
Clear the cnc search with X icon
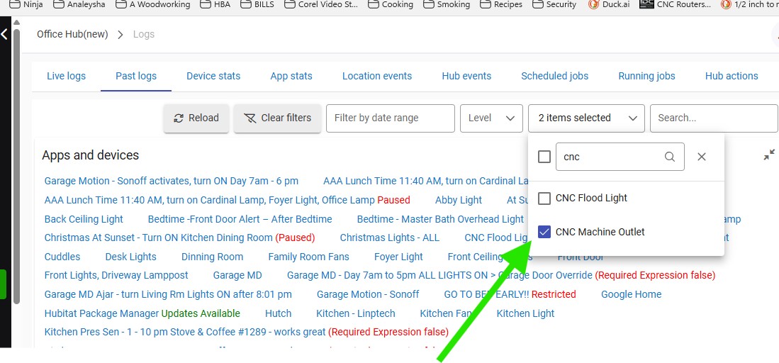pos(702,157)
